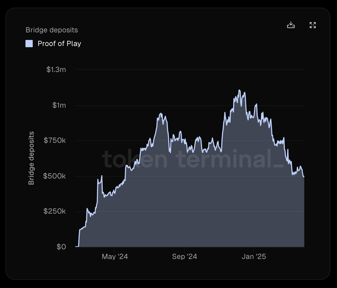Click the $0 y-axis label
The height and width of the screenshot is (288, 337).
[61, 247]
